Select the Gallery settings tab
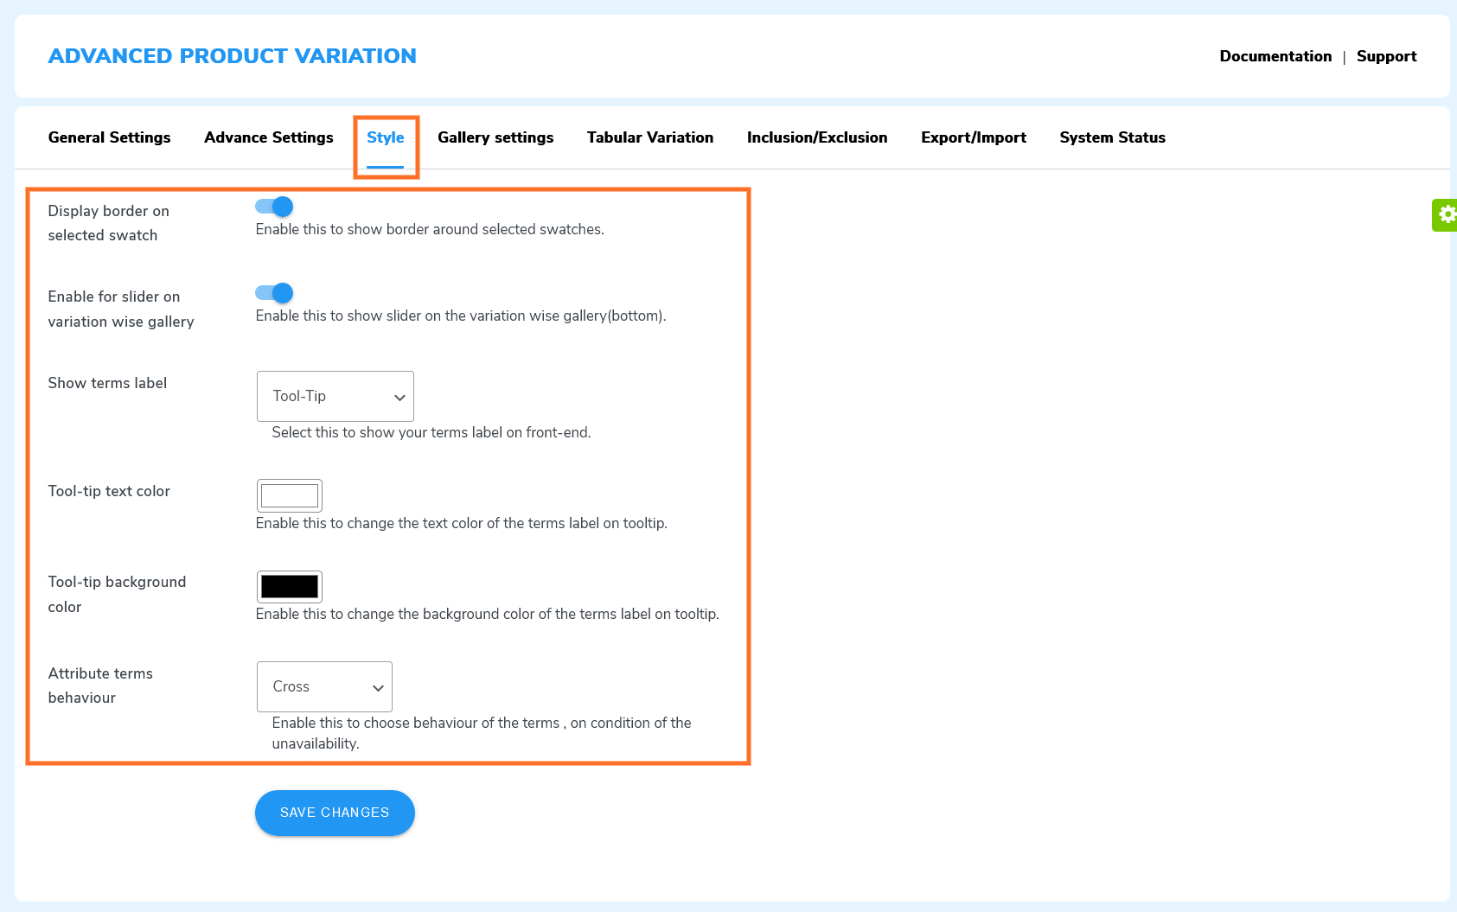 click(495, 137)
